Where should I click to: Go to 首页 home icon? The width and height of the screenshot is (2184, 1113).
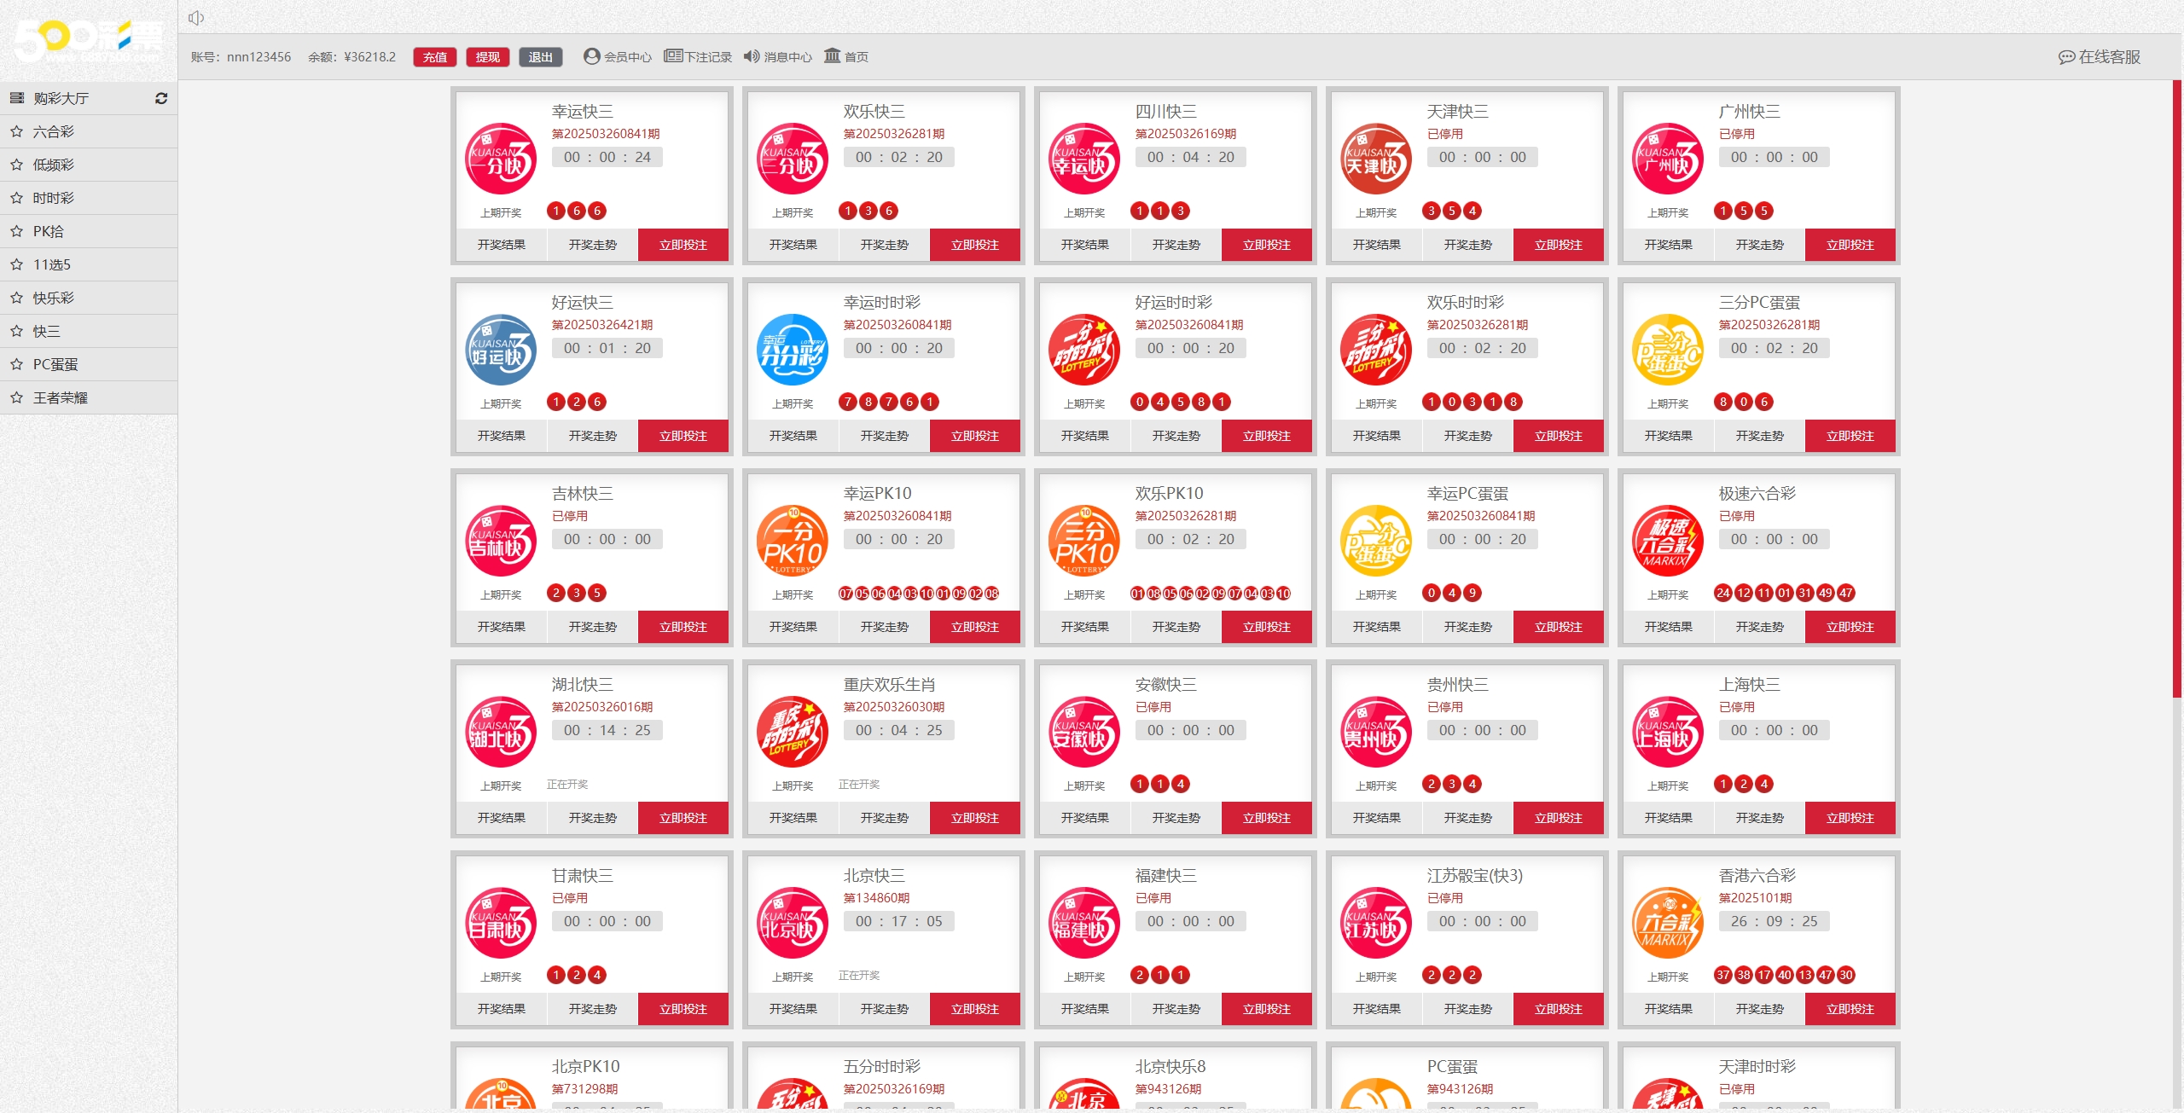coord(832,56)
